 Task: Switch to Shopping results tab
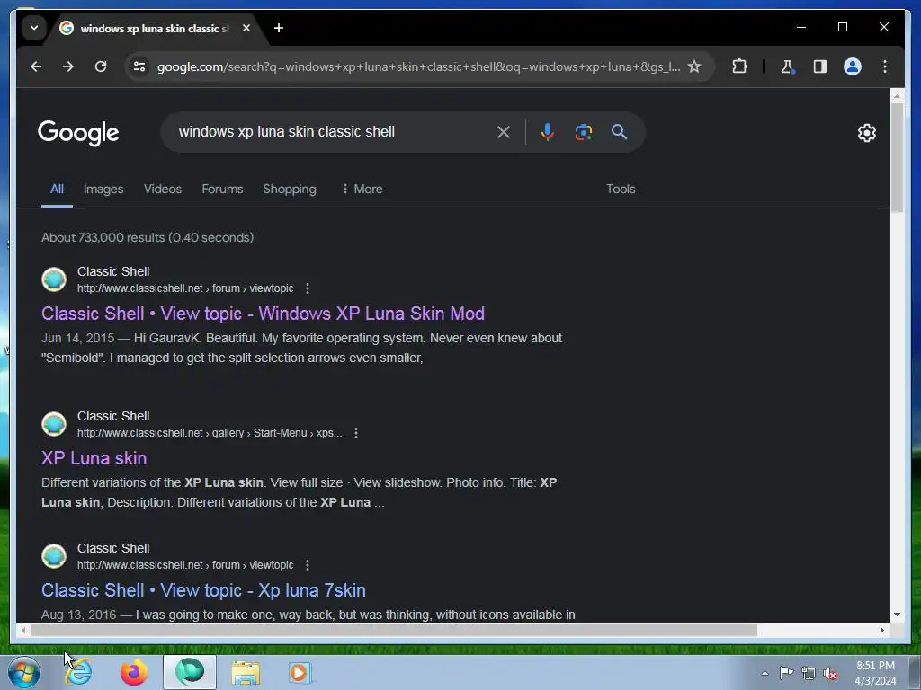click(290, 189)
